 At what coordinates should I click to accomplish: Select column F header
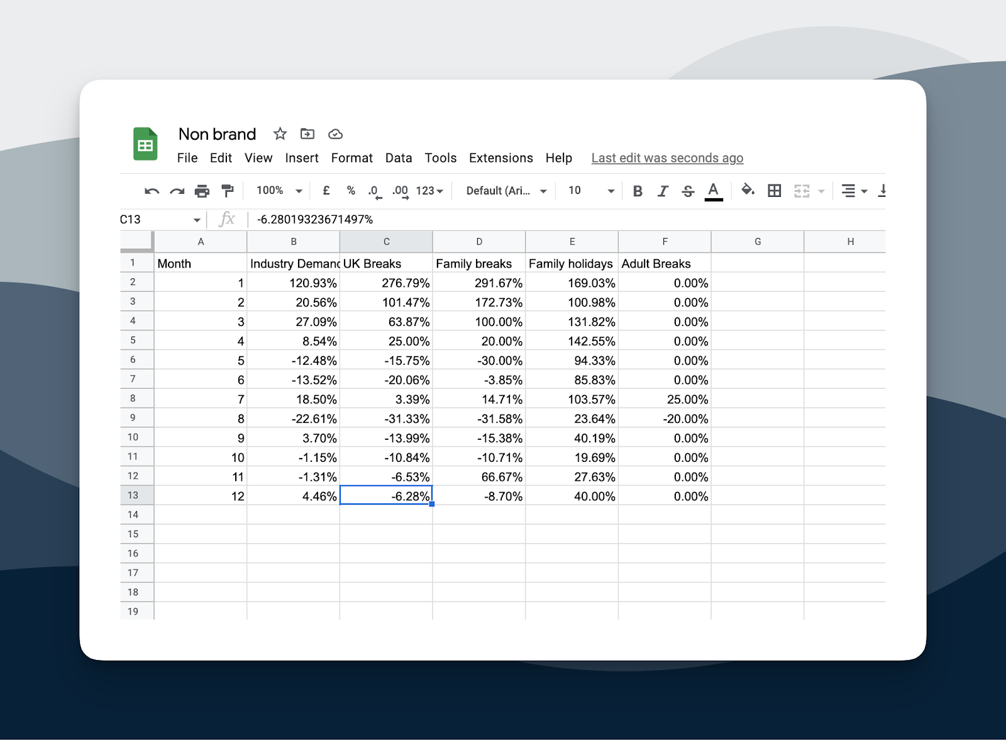[x=665, y=242]
